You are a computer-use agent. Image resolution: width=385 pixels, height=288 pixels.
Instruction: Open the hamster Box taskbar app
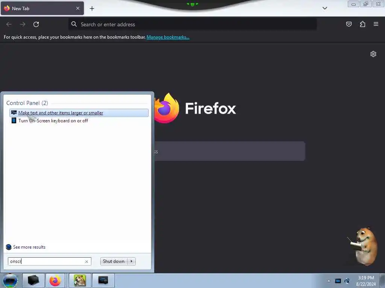[80, 280]
